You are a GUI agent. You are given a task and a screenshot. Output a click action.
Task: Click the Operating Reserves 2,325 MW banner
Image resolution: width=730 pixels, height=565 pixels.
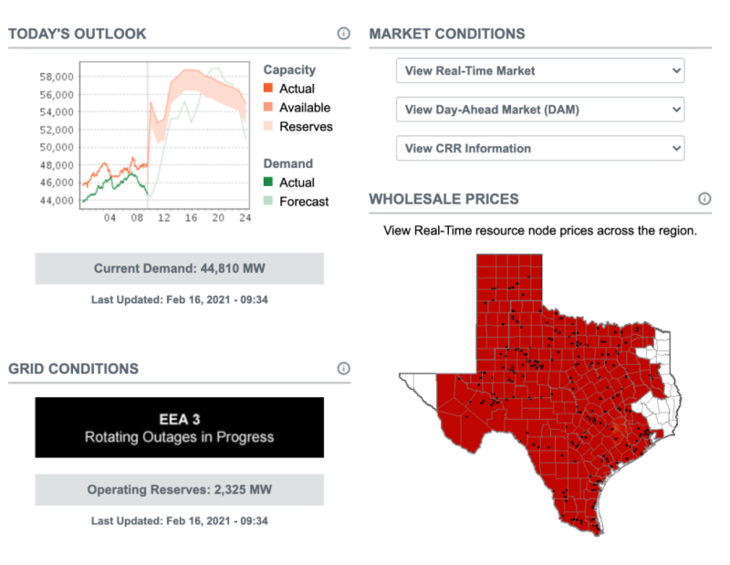pyautogui.click(x=179, y=490)
